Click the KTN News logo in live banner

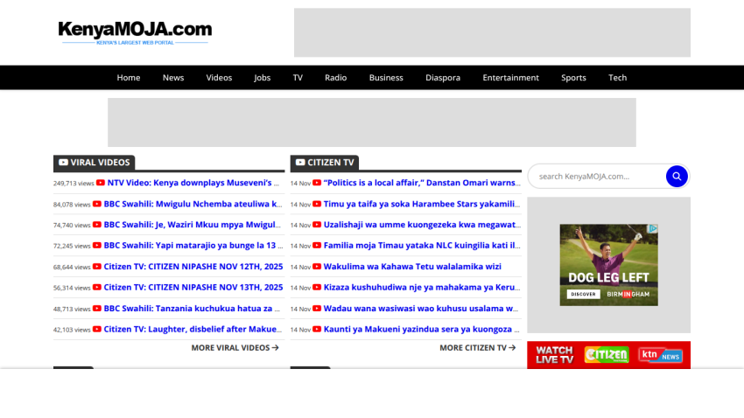pyautogui.click(x=660, y=355)
